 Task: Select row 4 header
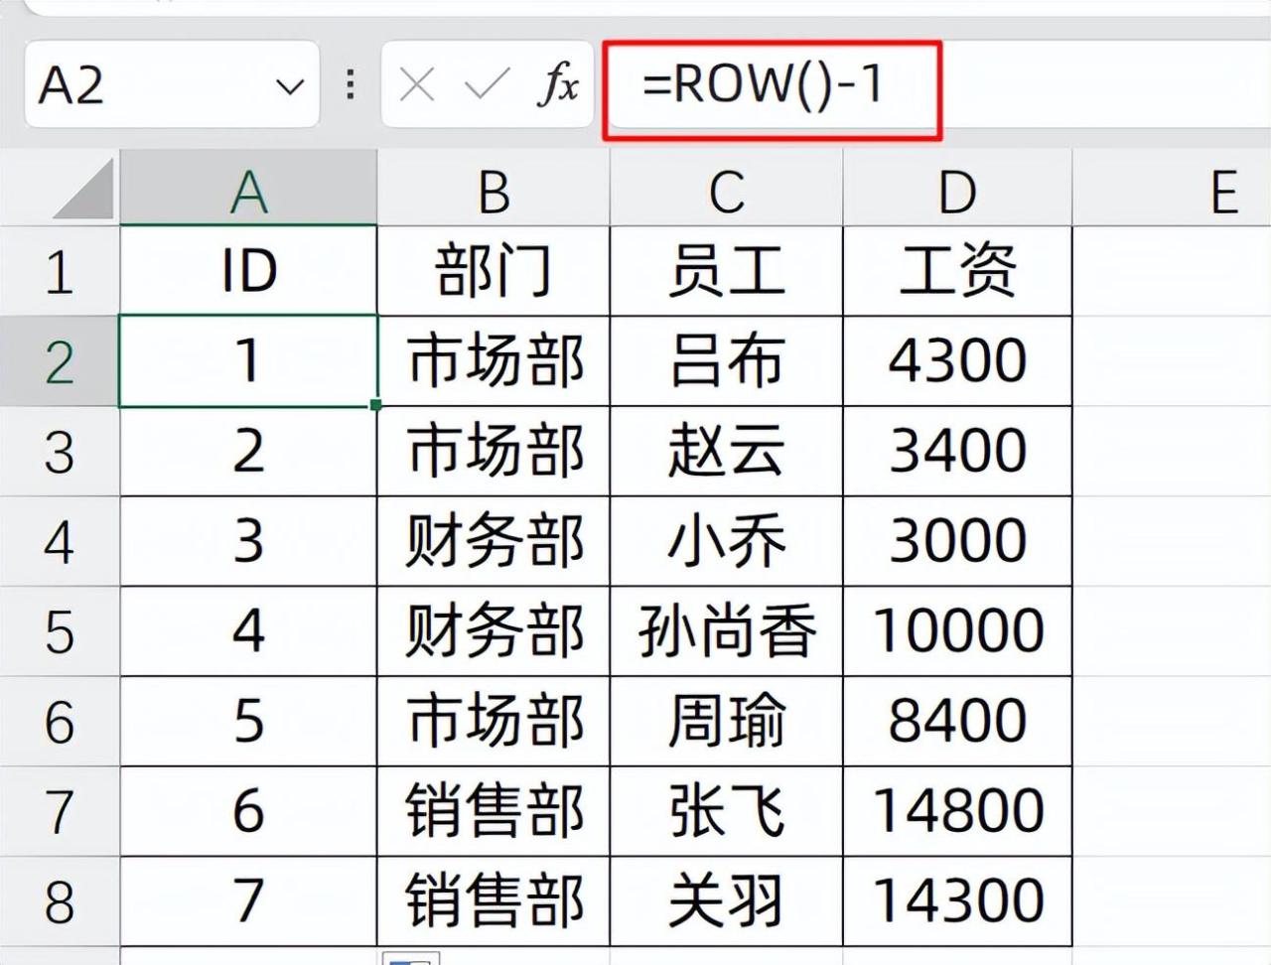coord(60,541)
